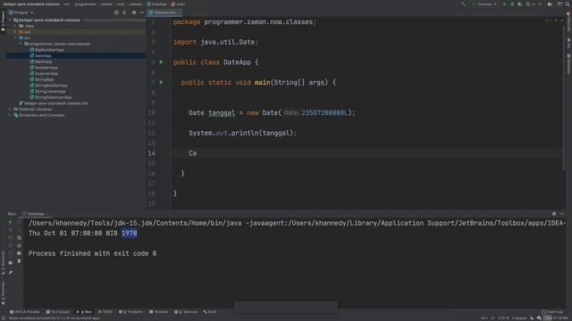Open Project panel settings gear
This screenshot has height=321, width=572.
click(x=134, y=12)
